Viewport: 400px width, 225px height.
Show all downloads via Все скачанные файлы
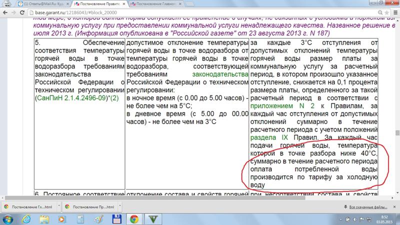[368, 207]
